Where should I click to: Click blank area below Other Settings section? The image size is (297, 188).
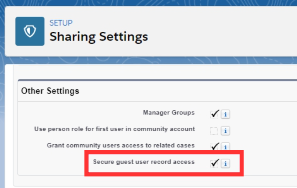click(x=144, y=182)
